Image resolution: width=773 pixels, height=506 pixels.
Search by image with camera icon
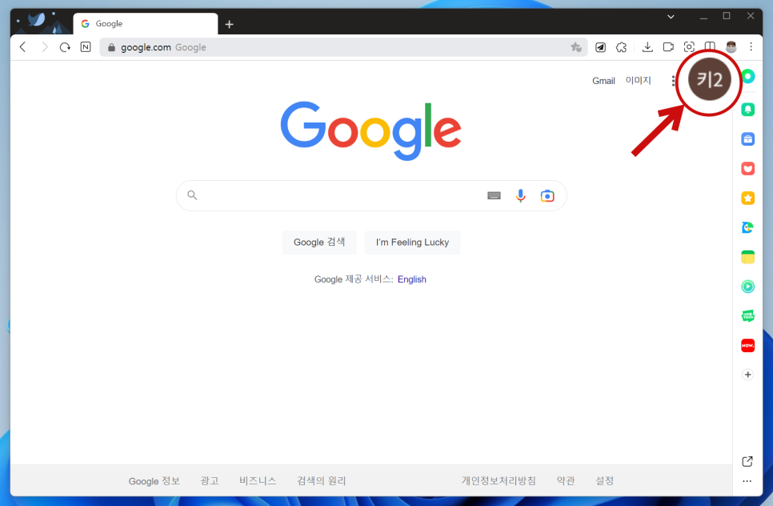547,196
